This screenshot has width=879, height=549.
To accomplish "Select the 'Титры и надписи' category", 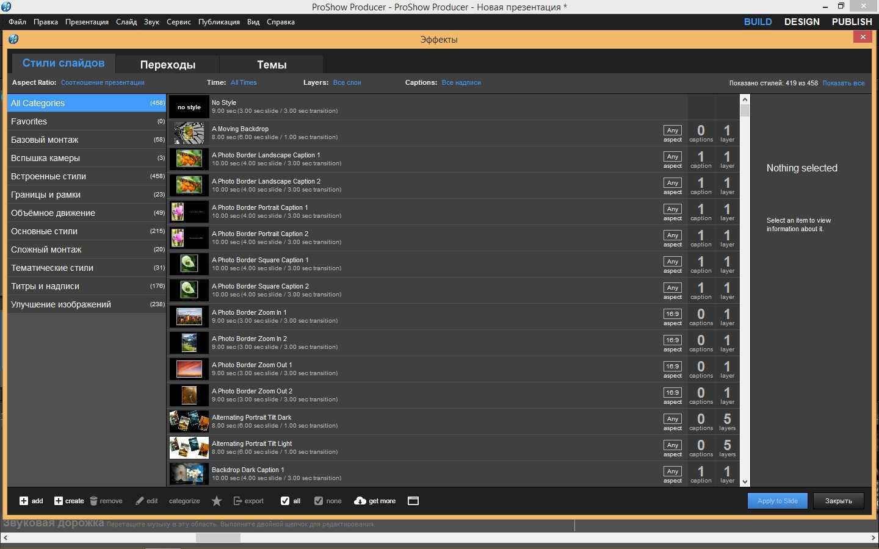I will [x=45, y=286].
